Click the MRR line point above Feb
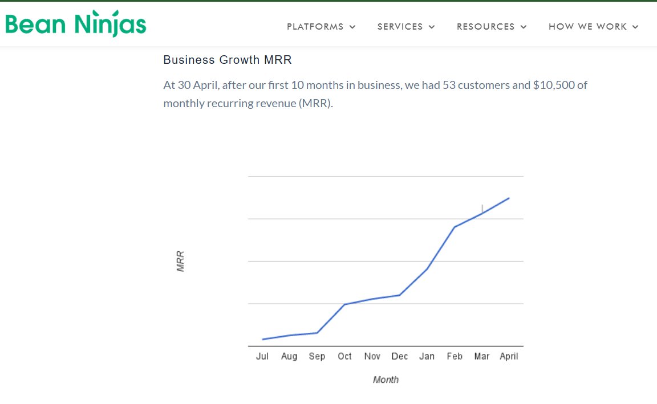Screen dimensions: 657x404 [455, 227]
